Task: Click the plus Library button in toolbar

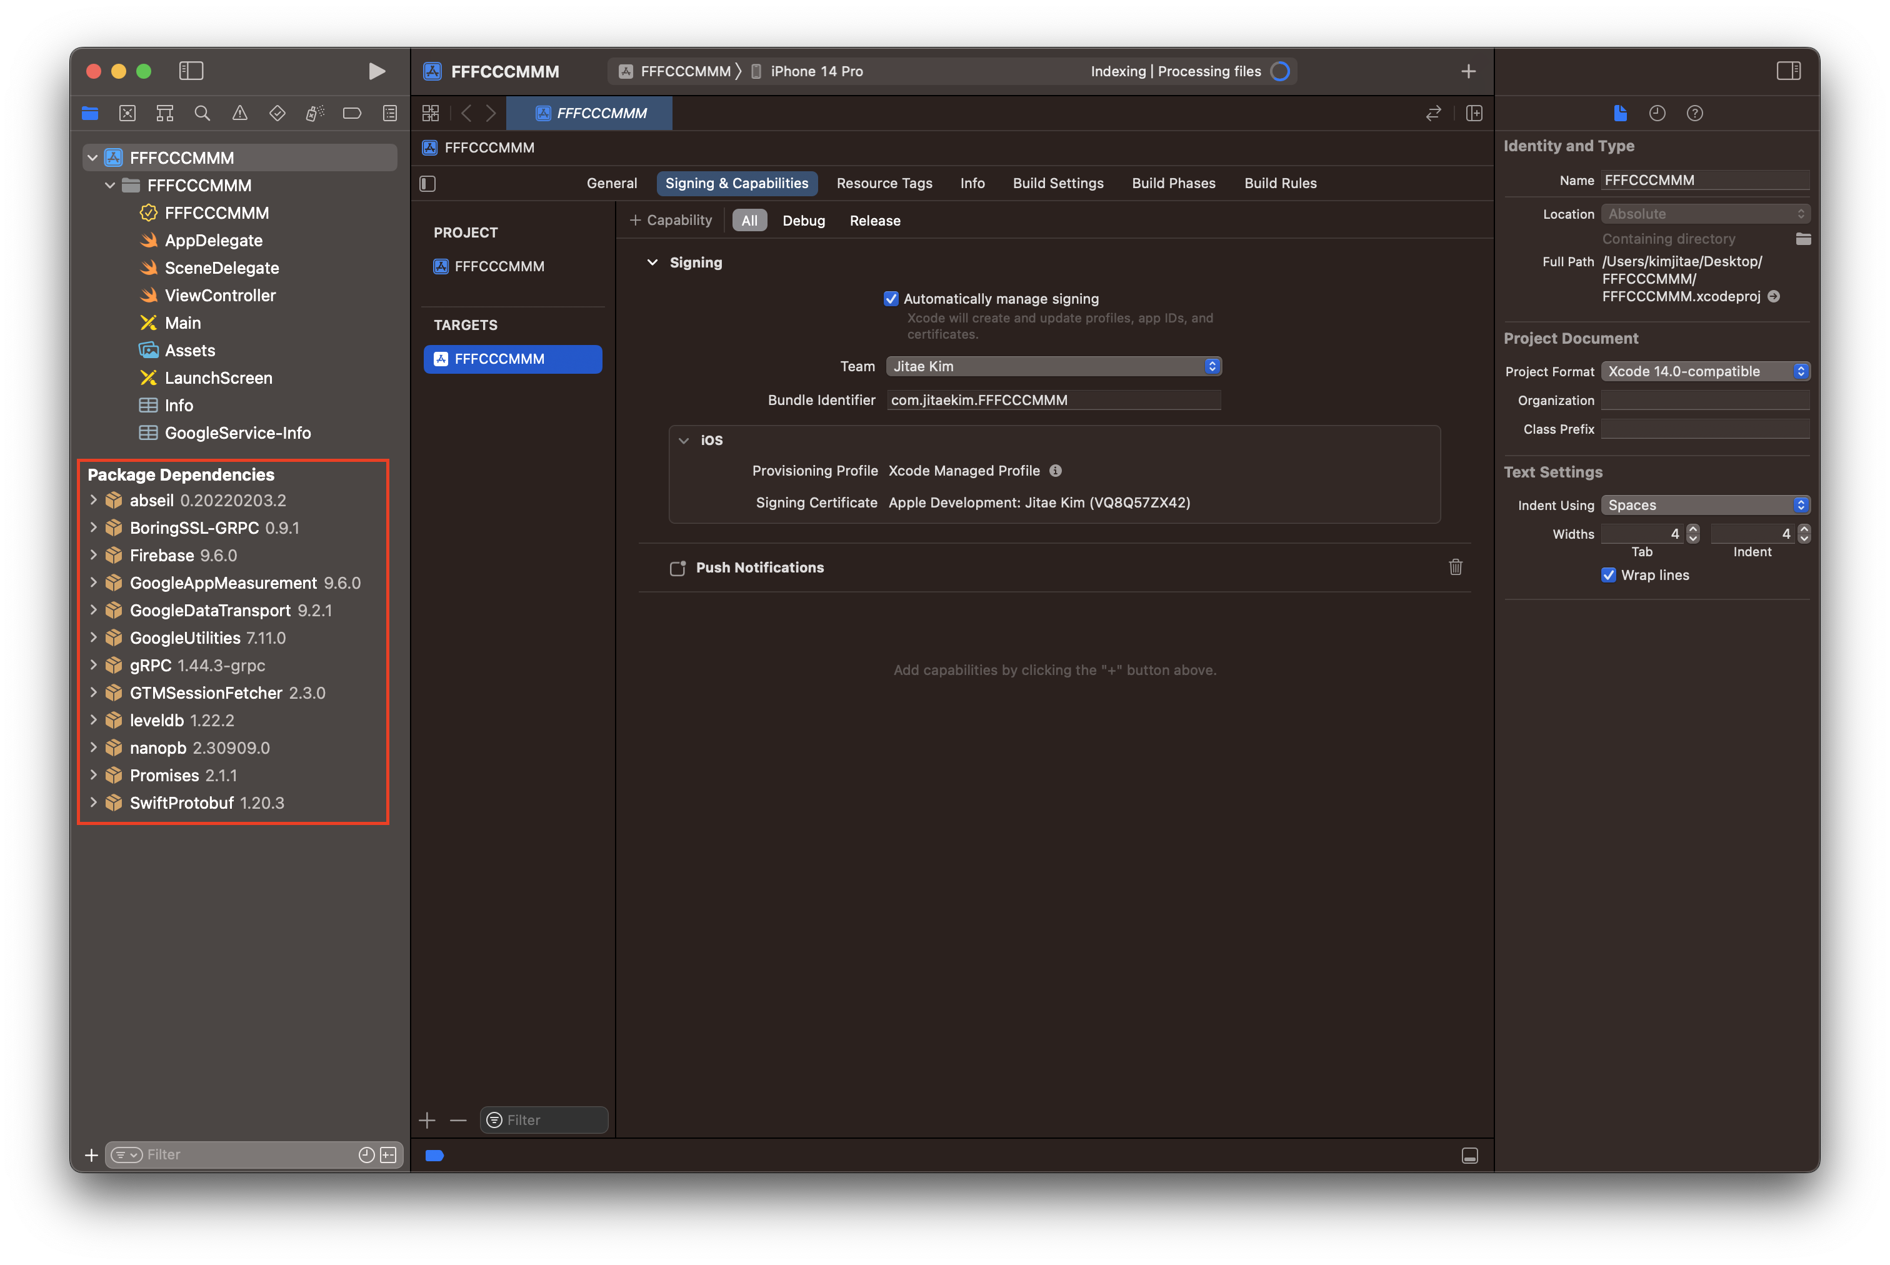Action: 1468,72
